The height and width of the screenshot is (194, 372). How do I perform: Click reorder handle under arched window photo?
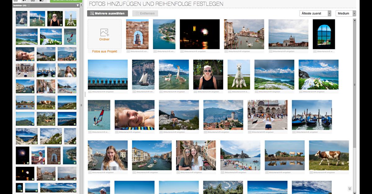pos(315,51)
